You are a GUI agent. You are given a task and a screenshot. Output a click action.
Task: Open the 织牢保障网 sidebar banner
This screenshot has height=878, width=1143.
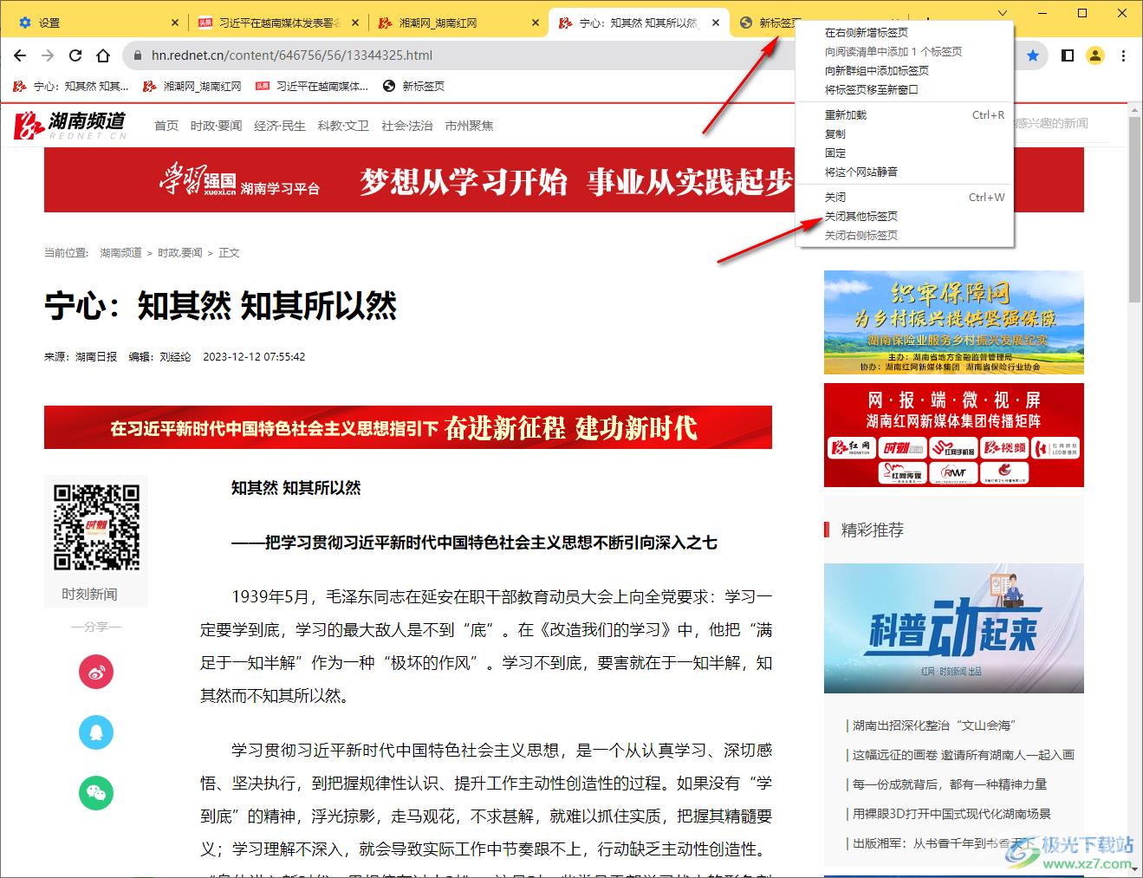(953, 322)
